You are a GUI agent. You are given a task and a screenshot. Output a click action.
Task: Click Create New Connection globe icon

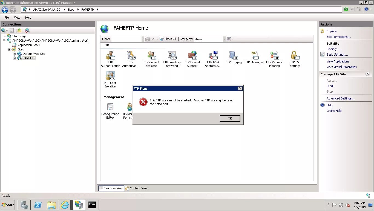[4, 30]
